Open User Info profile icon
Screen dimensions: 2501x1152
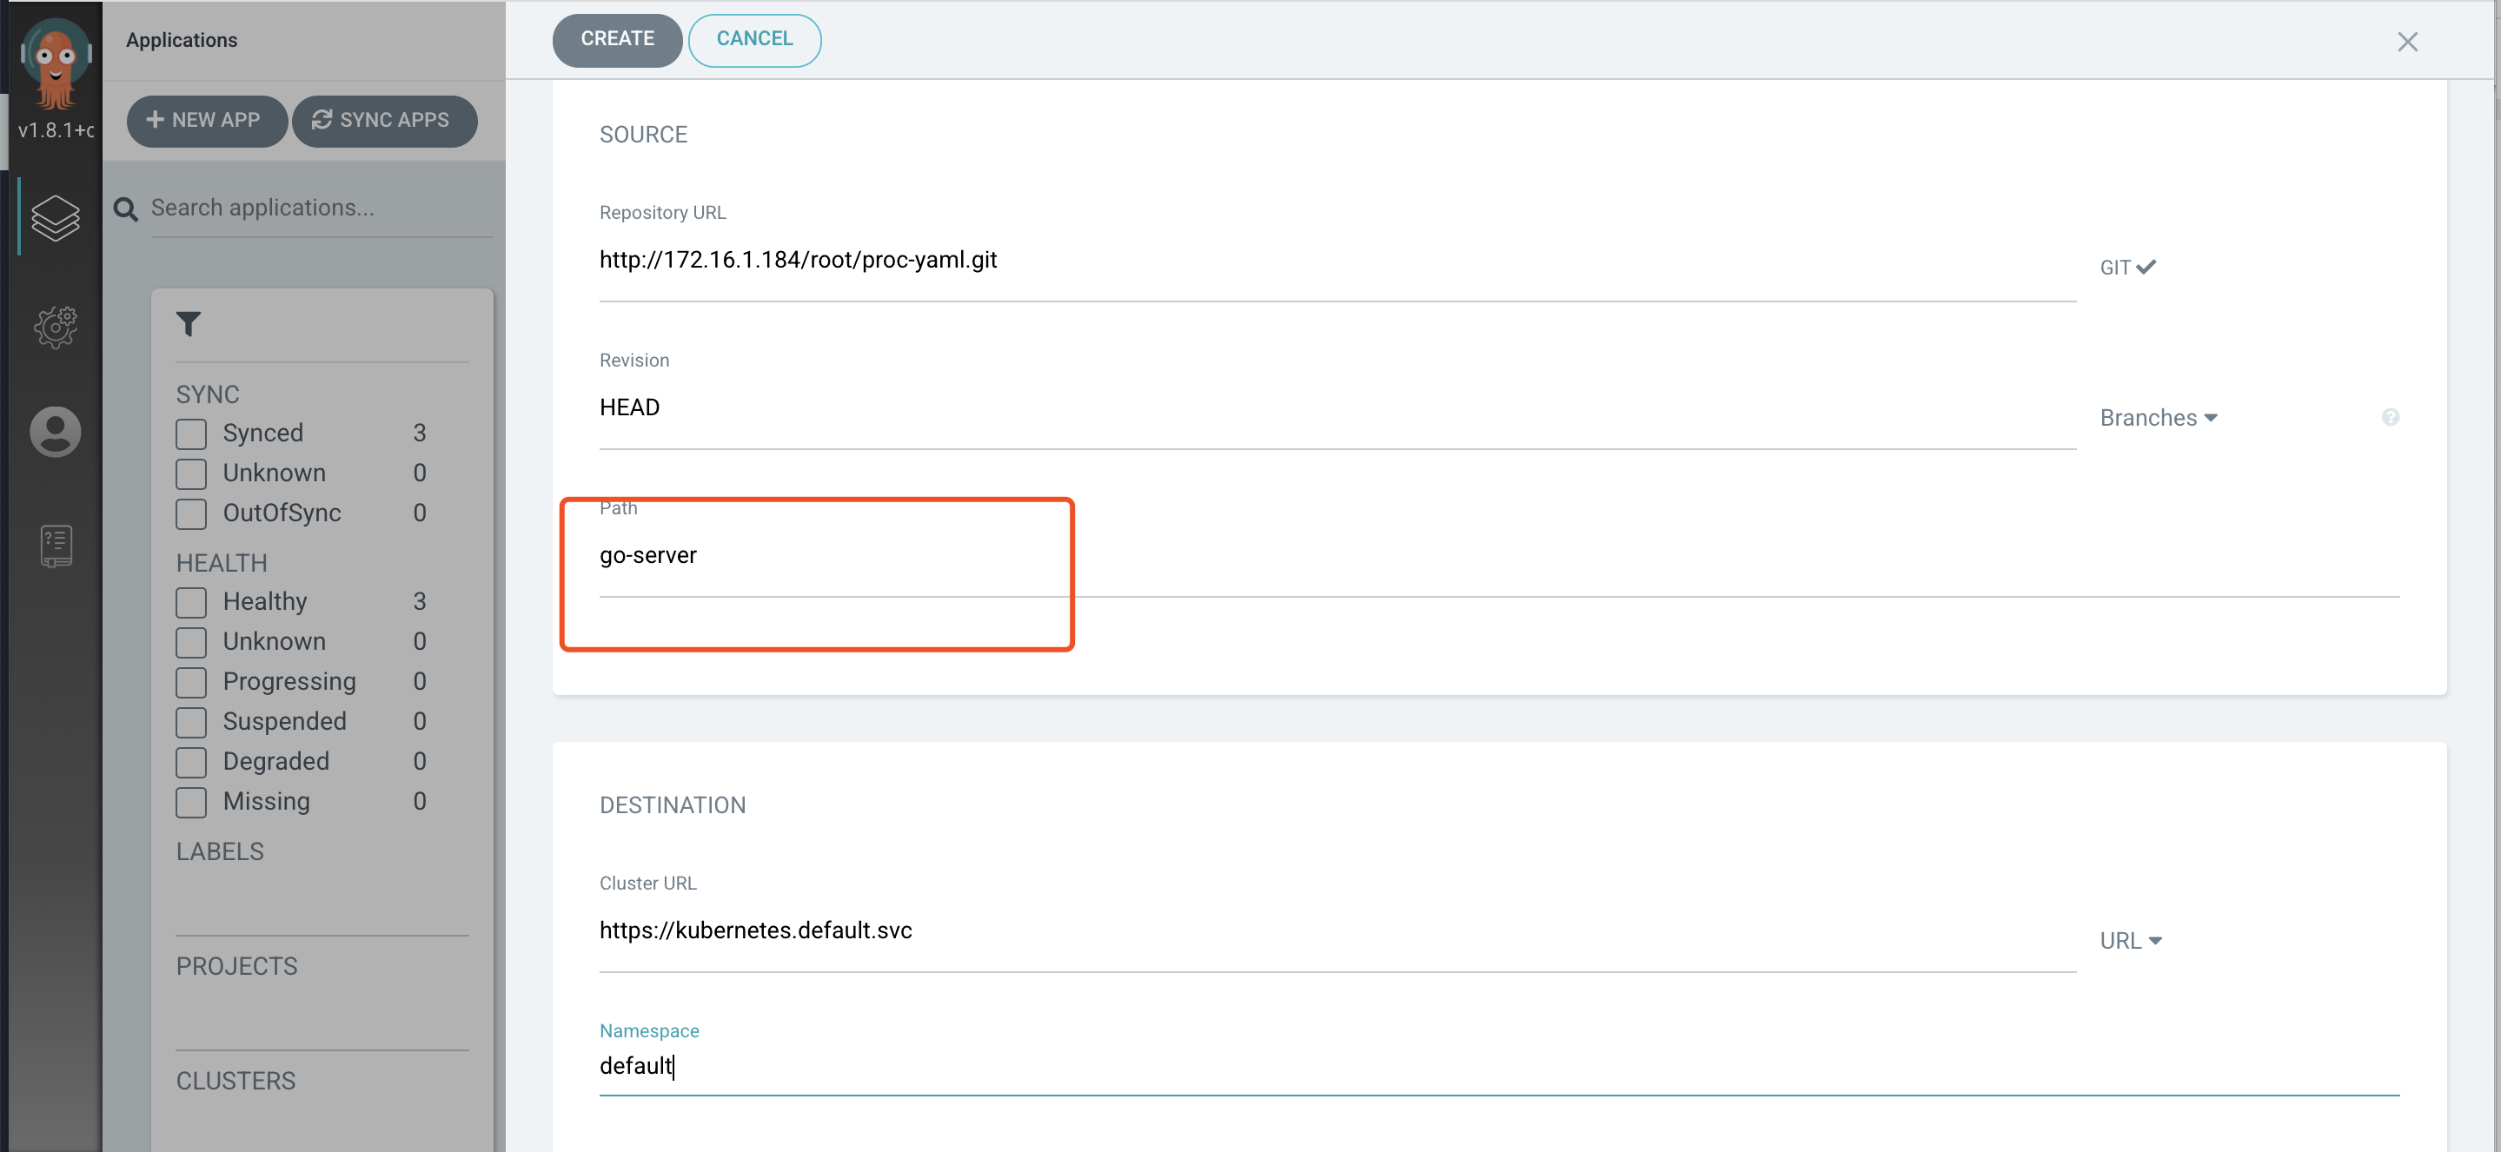[x=56, y=432]
